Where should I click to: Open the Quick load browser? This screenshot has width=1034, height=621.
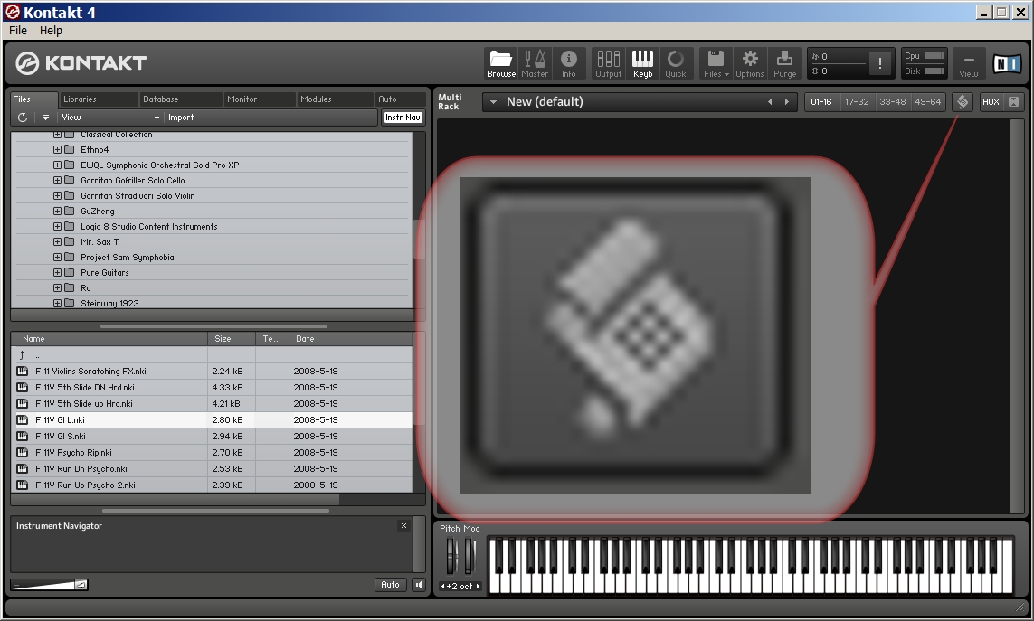[x=675, y=64]
